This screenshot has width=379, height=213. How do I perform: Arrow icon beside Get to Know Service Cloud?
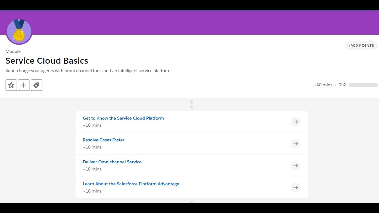[296, 122]
